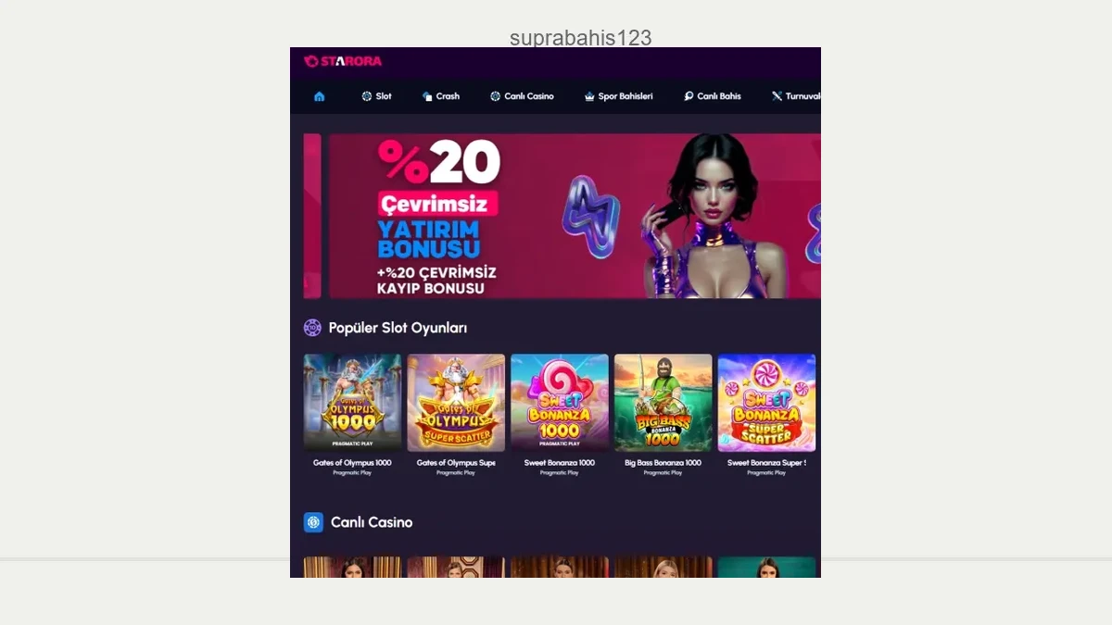Open the Turnuvalar tab

coord(796,96)
